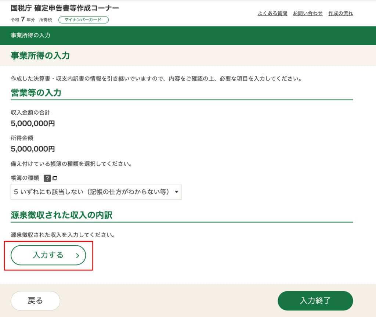376x317 pixels.
Task: Open the 作成の流れ link
Action: click(340, 13)
